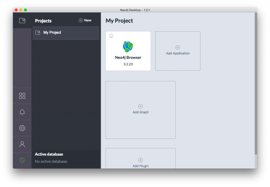This screenshot has height=187, width=270.
Task: Click the Projects panel heading
Action: pyautogui.click(x=43, y=21)
